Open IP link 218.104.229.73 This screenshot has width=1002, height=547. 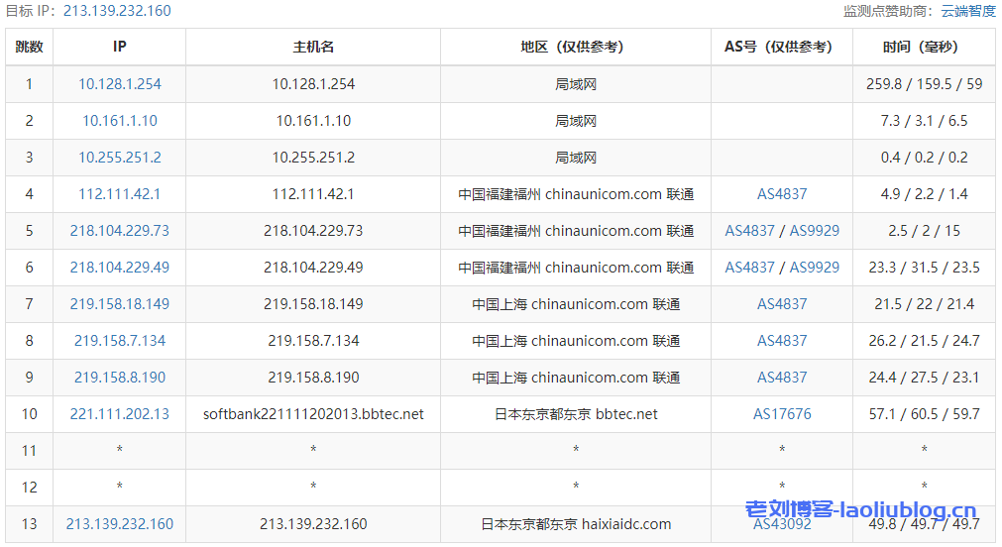coord(119,231)
